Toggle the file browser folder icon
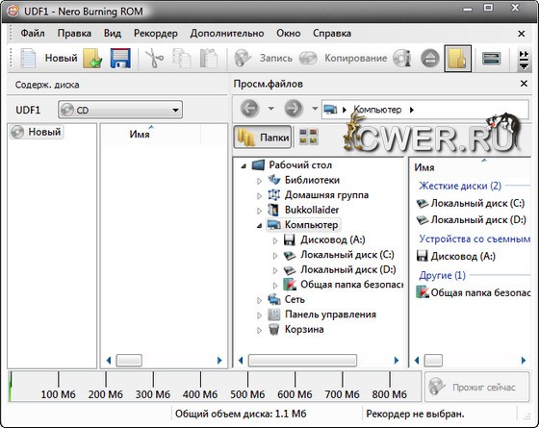The image size is (539, 428). (457, 59)
